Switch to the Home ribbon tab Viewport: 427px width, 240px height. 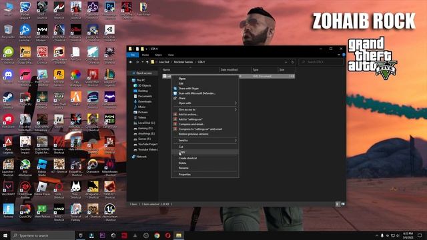(145, 55)
